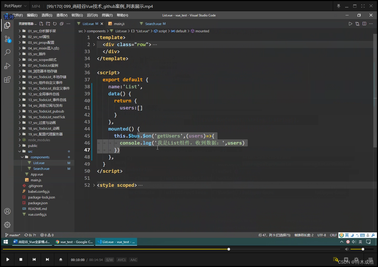Click the master* branch indicator
Screen dimensions: 378x267
[13, 235]
